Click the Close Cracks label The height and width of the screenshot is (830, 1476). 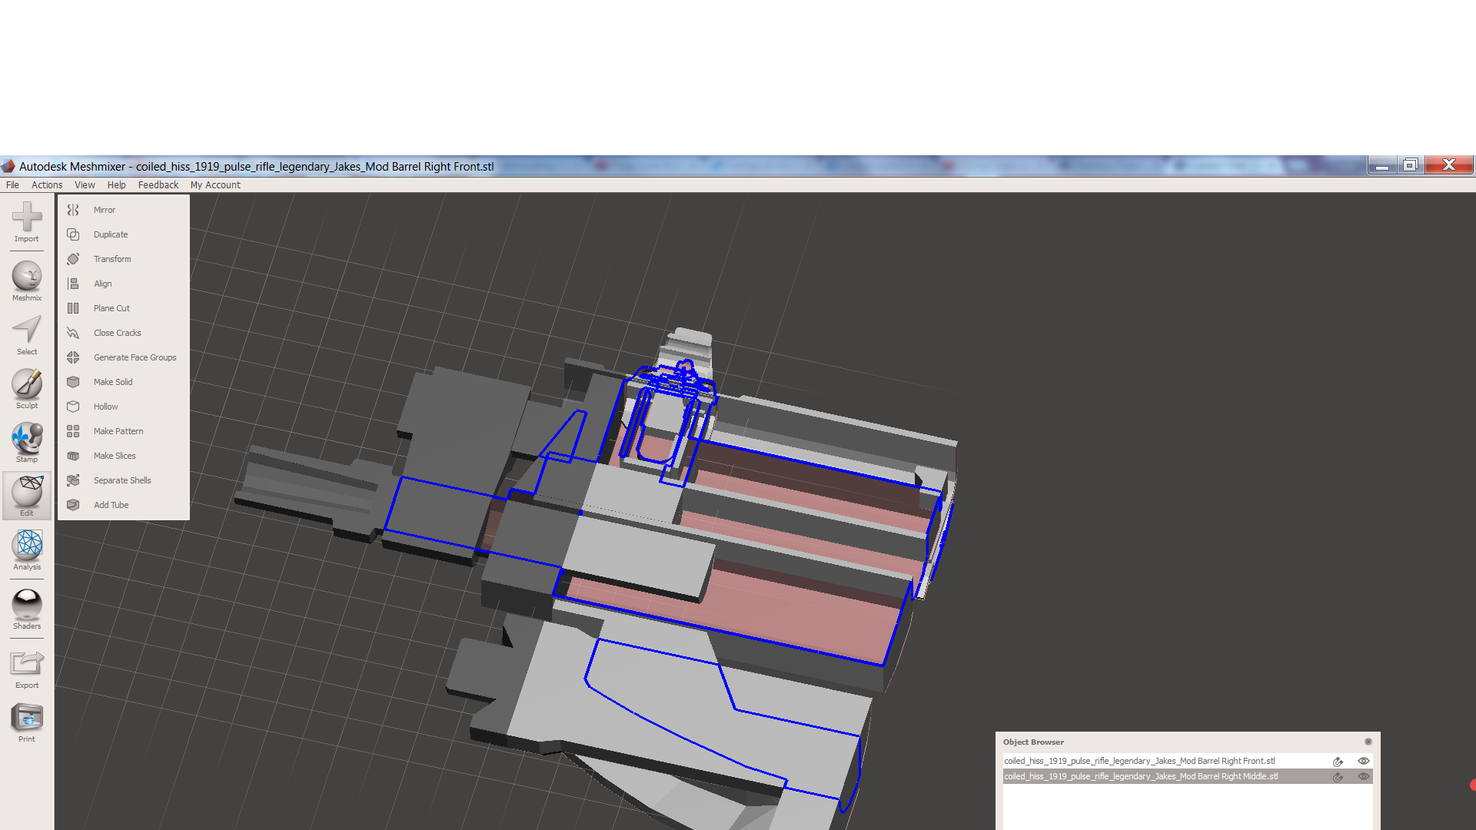click(x=118, y=333)
